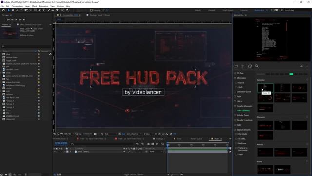Select the Pen tool
Screen dimensions: 312x176
point(39,10)
